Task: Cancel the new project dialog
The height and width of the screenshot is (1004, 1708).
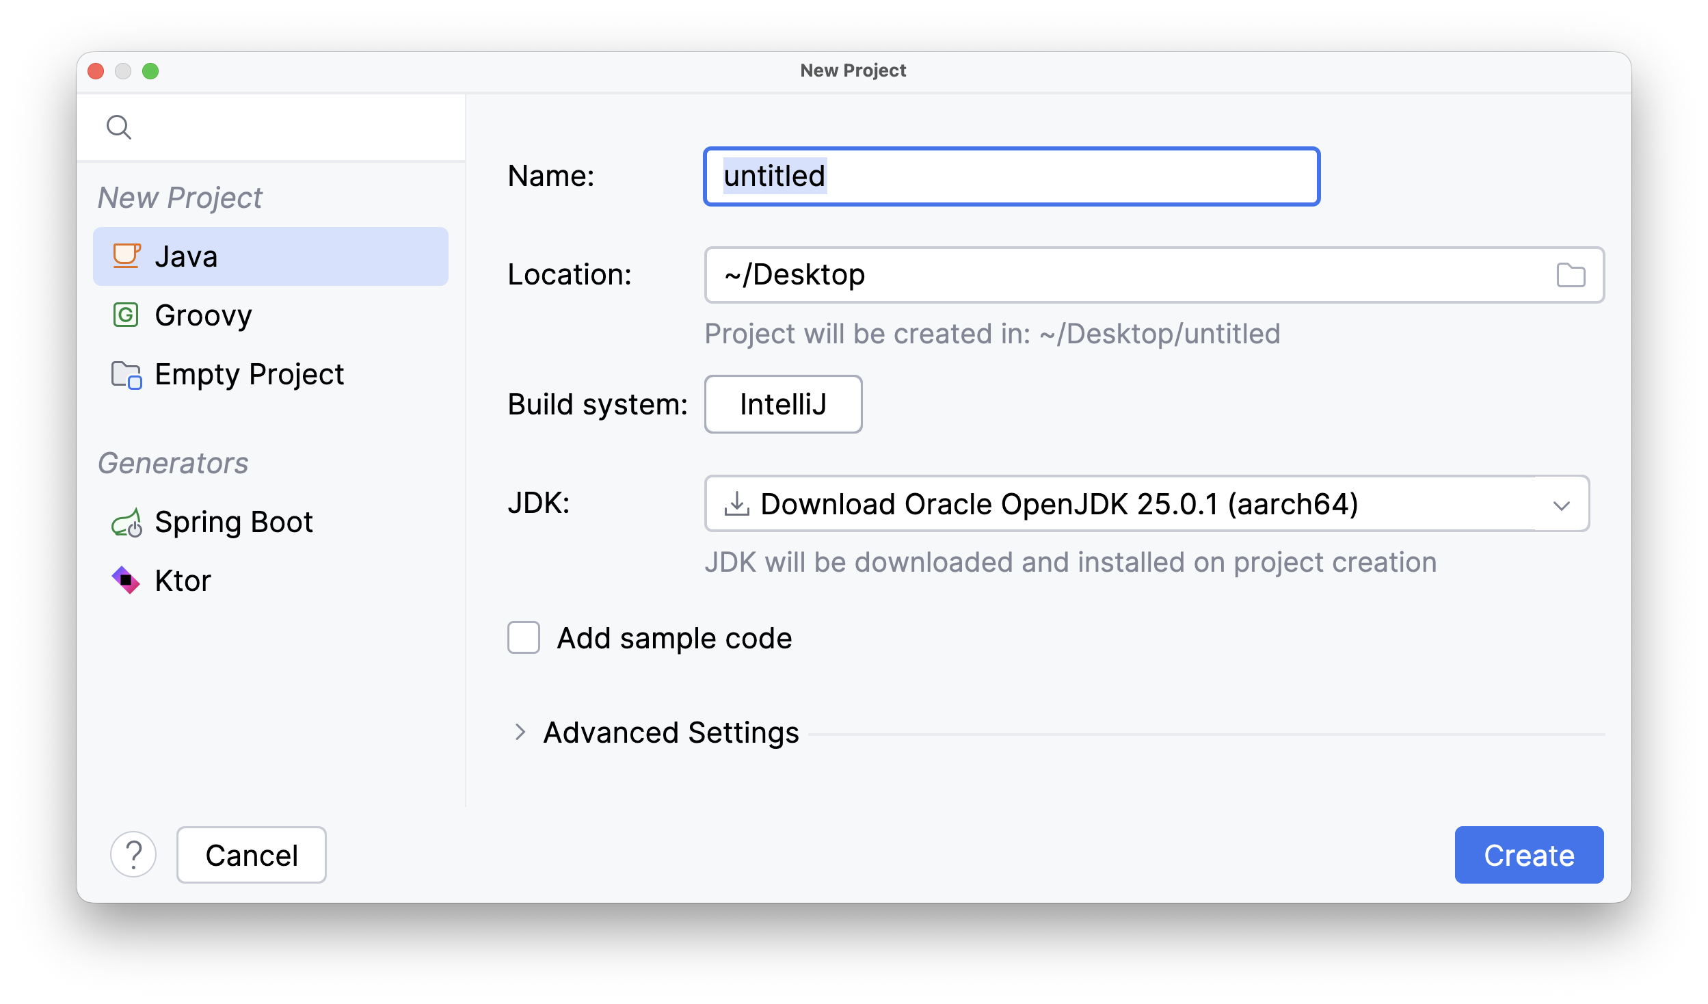Action: (252, 854)
